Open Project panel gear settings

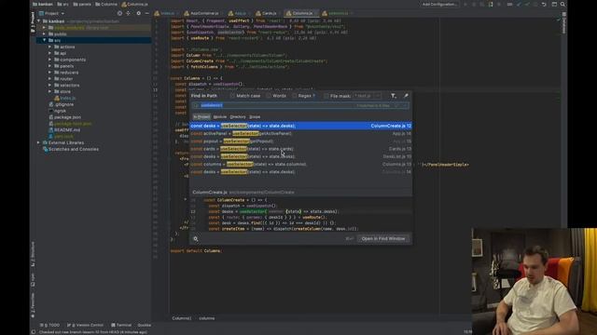click(x=139, y=13)
